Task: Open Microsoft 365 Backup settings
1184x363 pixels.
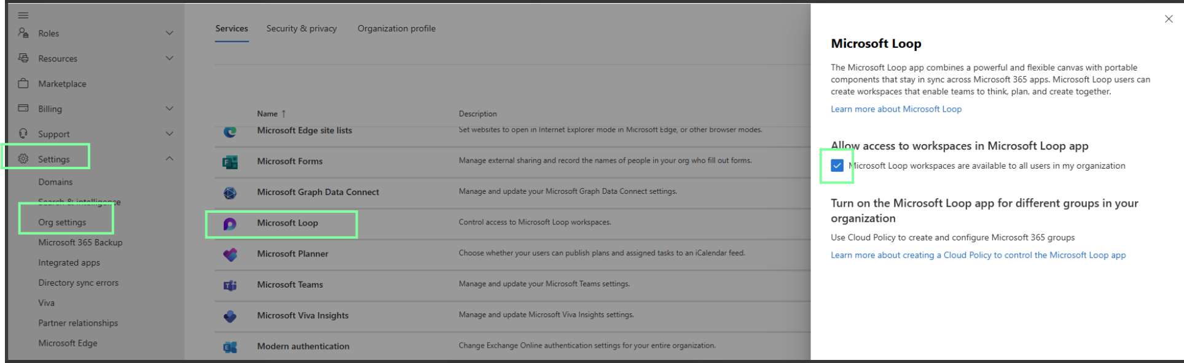Action: coord(80,242)
